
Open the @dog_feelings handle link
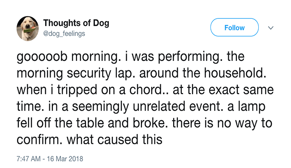pyautogui.click(x=64, y=34)
